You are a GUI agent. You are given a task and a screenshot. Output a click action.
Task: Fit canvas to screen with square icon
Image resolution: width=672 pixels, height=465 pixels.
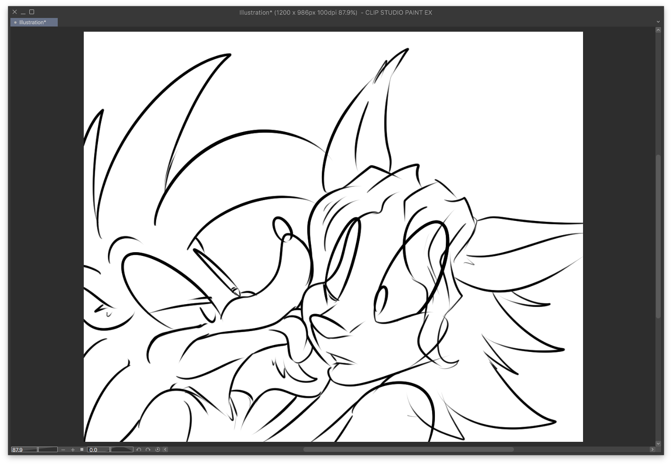coord(82,449)
